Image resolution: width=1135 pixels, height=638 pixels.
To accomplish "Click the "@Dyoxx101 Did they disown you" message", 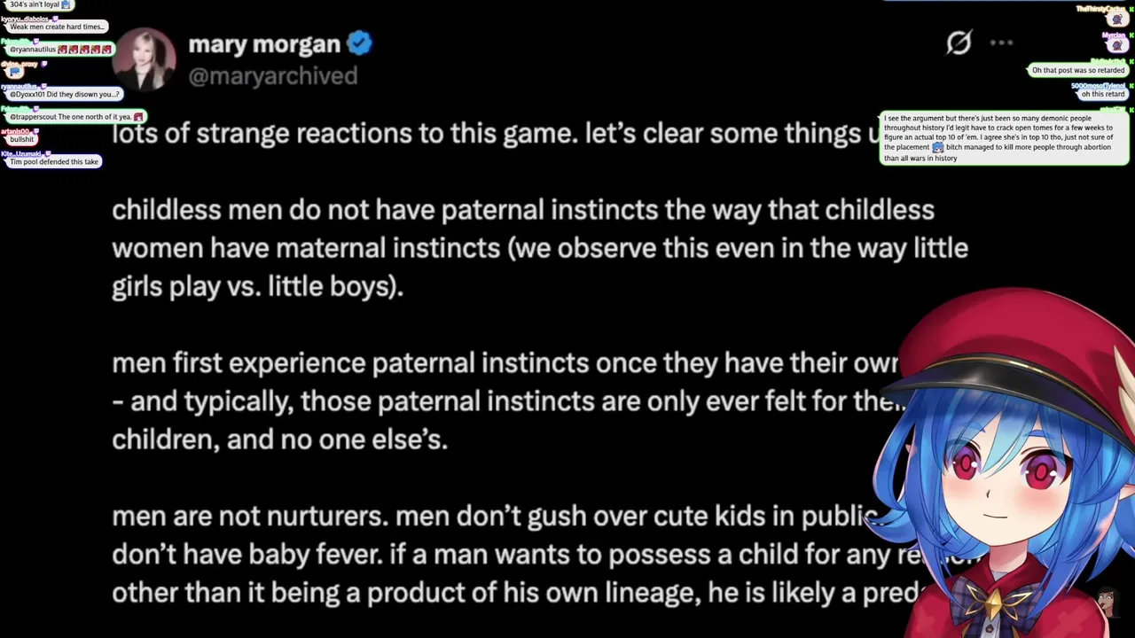I will point(64,94).
